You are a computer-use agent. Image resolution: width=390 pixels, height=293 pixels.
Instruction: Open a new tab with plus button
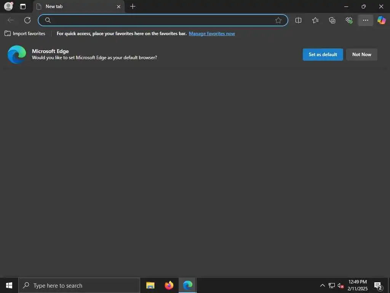pos(133,6)
